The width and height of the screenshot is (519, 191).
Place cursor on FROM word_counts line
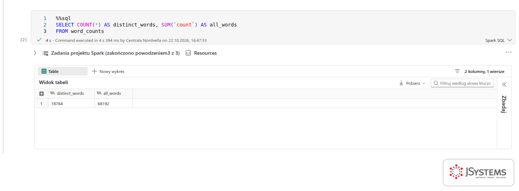(80, 31)
